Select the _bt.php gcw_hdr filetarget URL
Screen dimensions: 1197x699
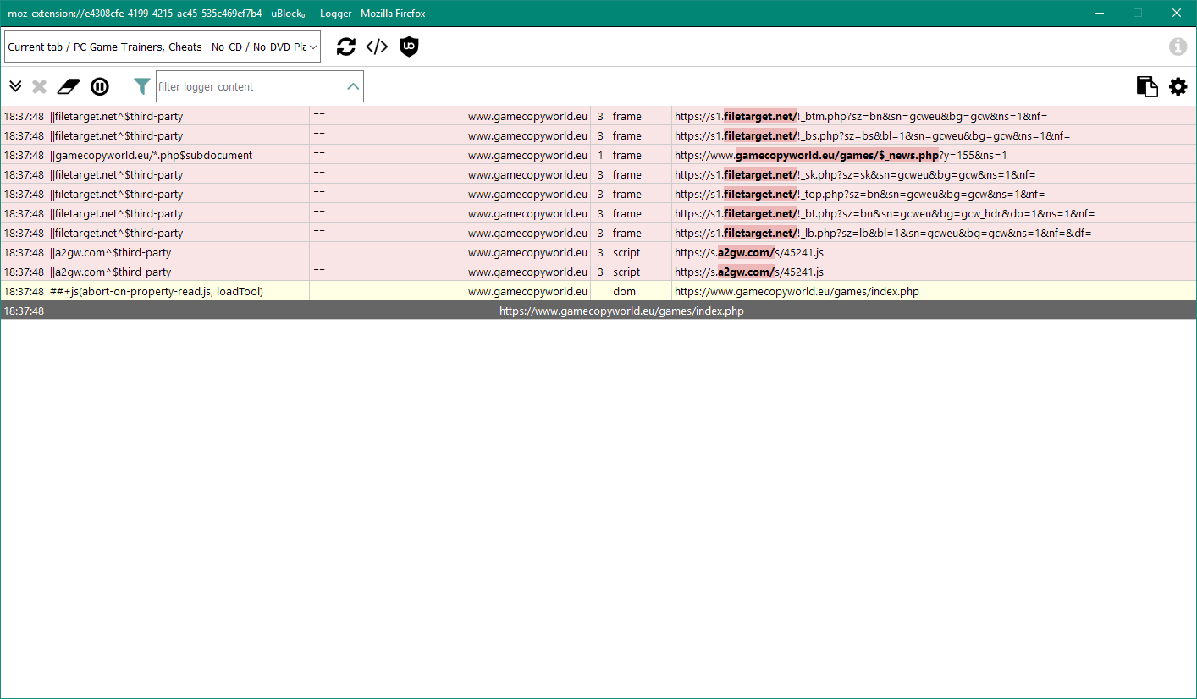[x=885, y=213]
